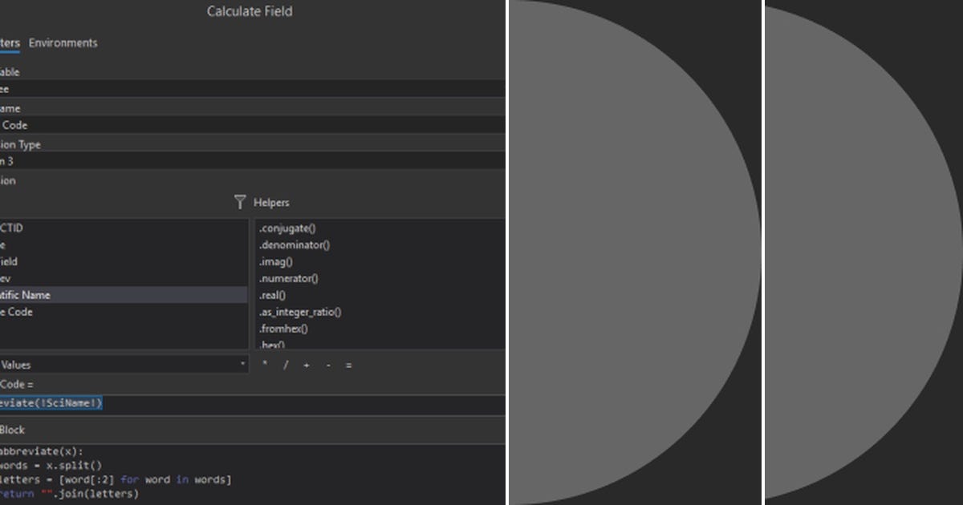
Task: Insert the addition operator
Action: coord(306,365)
